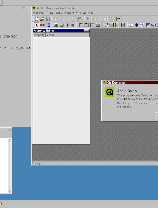
Task: Pick the MultiLineEdit text widget tool
Action: (142, 25)
